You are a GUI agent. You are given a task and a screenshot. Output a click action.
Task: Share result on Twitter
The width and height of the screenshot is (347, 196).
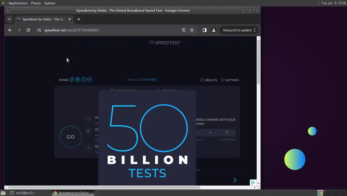(78, 80)
